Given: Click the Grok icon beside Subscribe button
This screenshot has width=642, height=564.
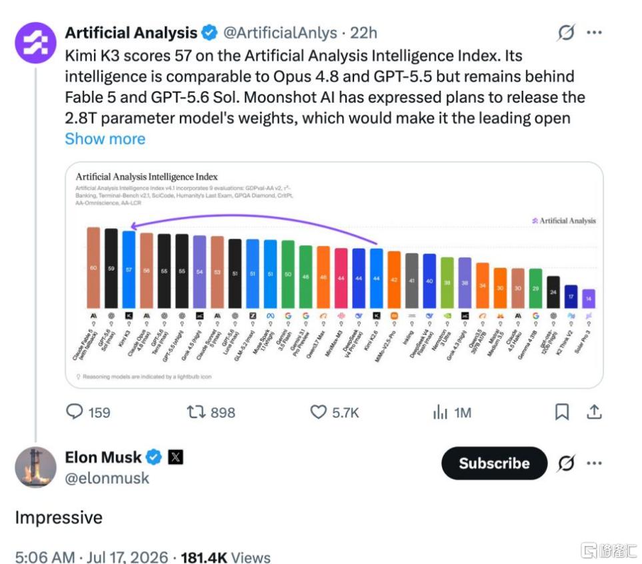Looking at the screenshot, I should tap(566, 463).
